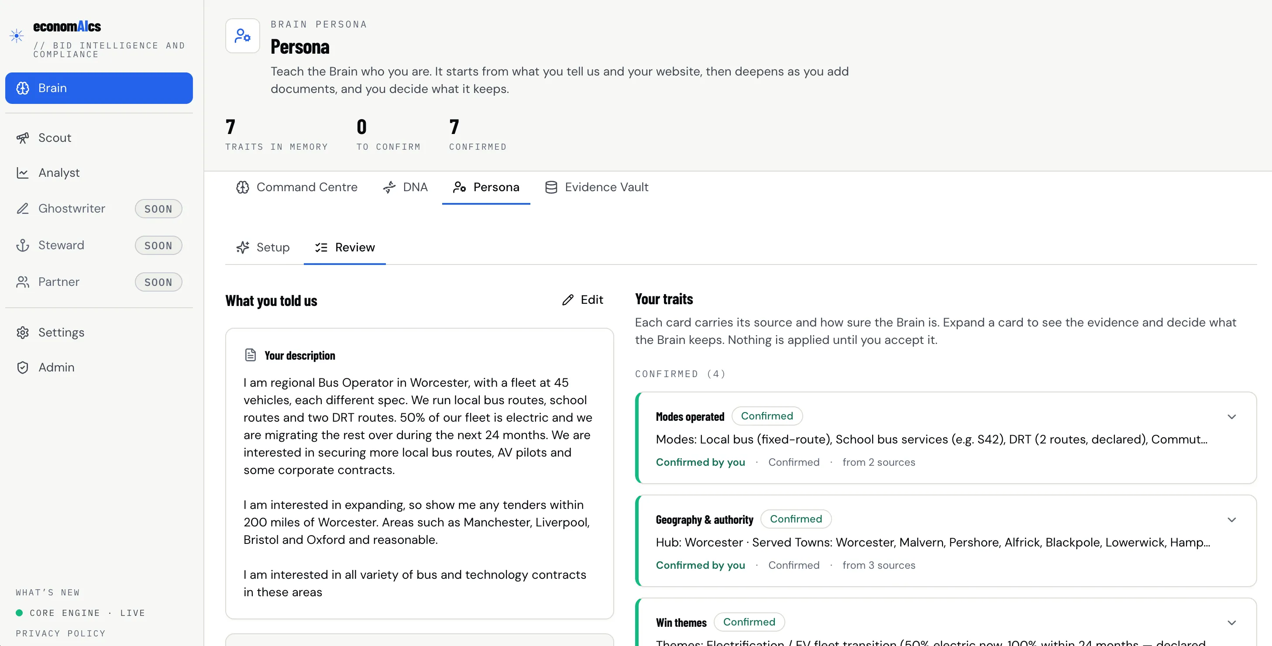Click the Brain icon in sidebar
Screen dimensions: 1272x646
pos(23,88)
